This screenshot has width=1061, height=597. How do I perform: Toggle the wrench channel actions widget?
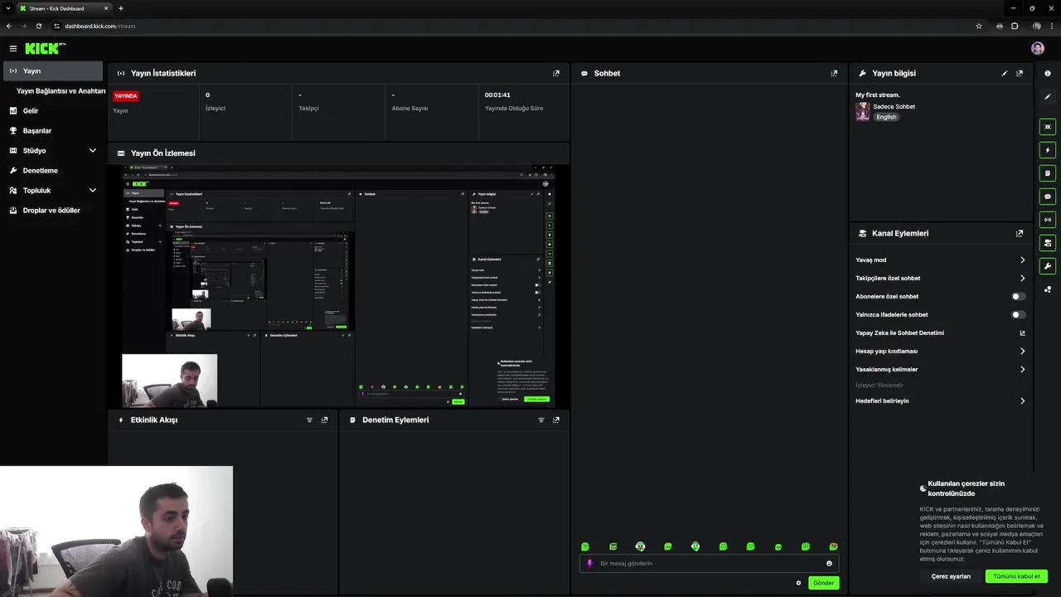pyautogui.click(x=1048, y=266)
